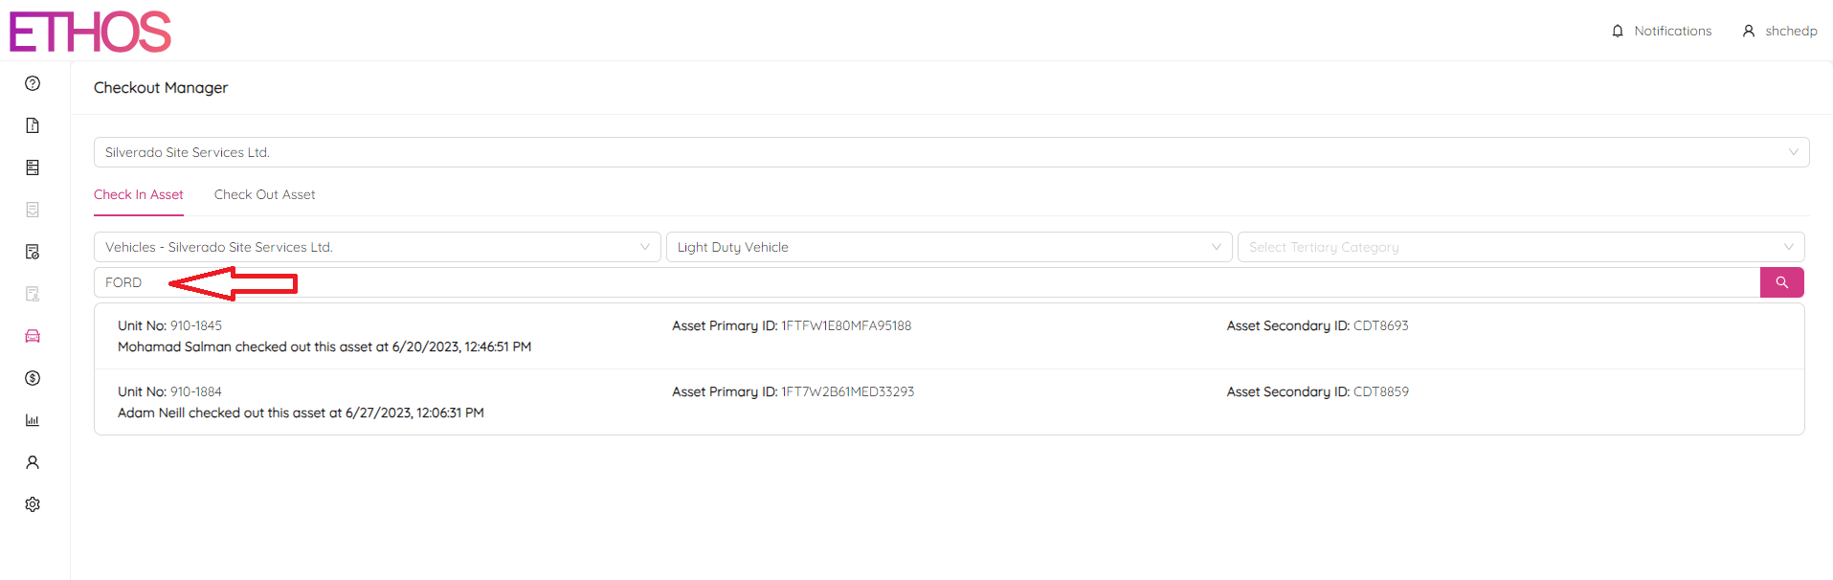This screenshot has height=580, width=1833.
Task: Click the Notifications bell icon
Action: tap(1618, 31)
